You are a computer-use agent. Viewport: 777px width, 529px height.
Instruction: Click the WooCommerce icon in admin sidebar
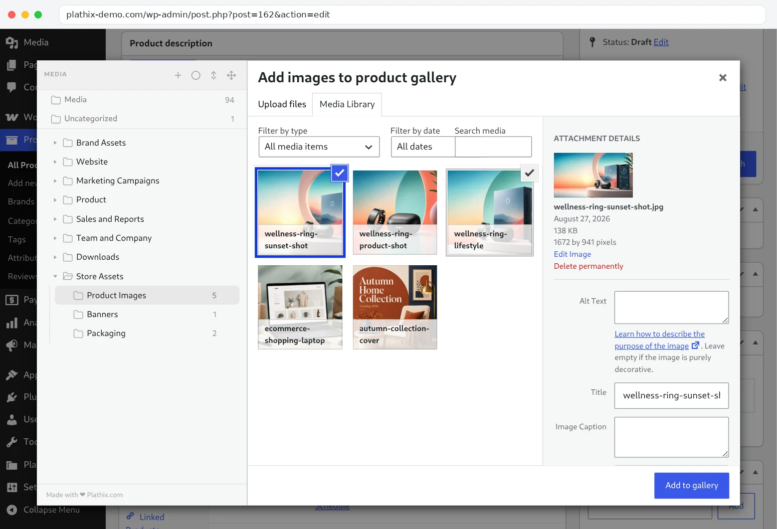[11, 117]
